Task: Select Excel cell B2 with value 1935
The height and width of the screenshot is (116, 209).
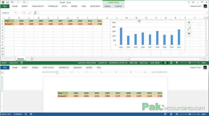Action: point(19,24)
